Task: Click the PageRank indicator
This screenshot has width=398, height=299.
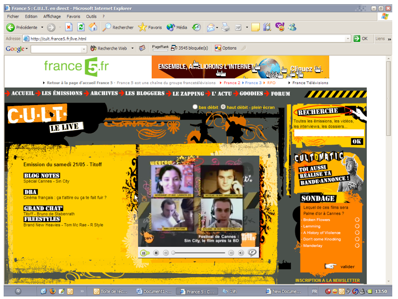Action: 160,48
